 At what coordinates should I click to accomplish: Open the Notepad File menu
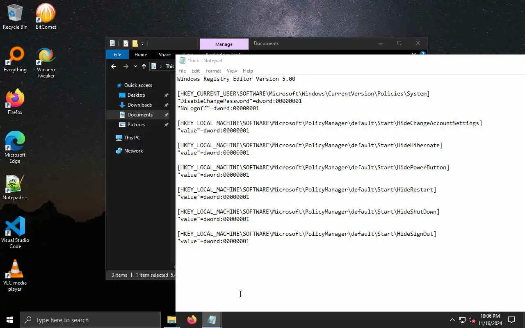click(182, 71)
